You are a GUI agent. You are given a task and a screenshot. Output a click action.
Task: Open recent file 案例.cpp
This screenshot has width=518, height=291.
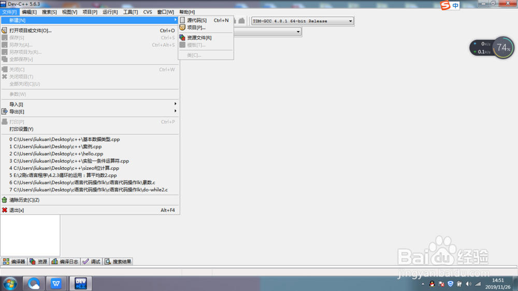[x=90, y=147]
